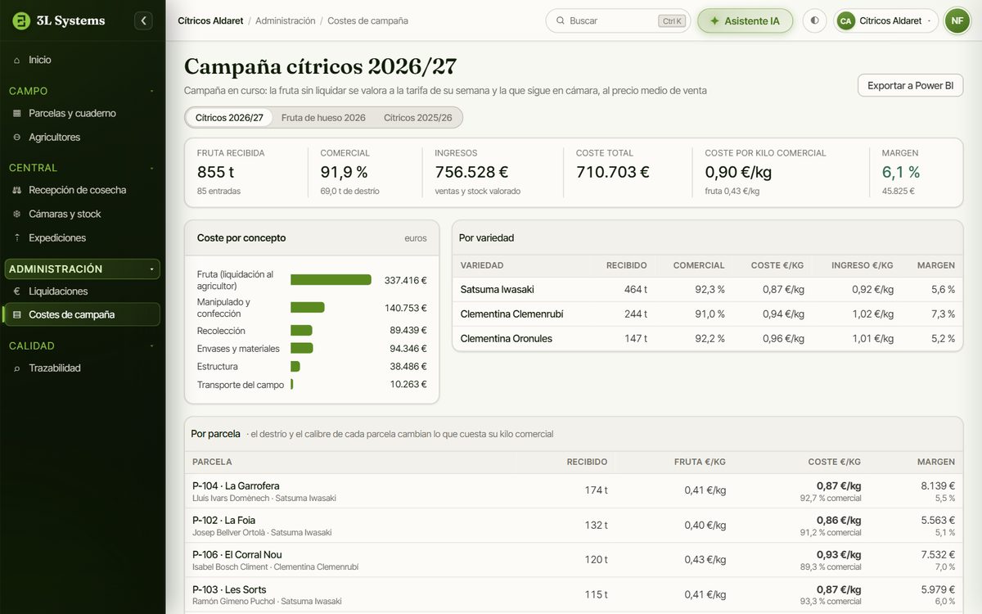Toggle dark/light theme button
Screen dimensions: 982x614
coord(814,20)
